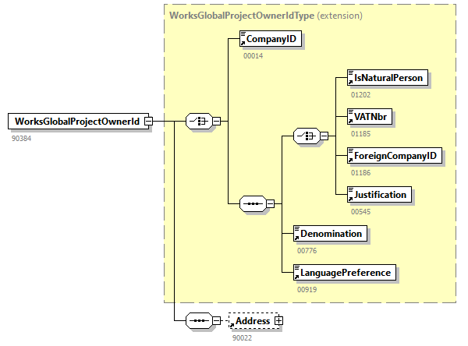This screenshot has width=468, height=346.
Task: Open the ForeignCompanyID element
Action: tap(394, 156)
